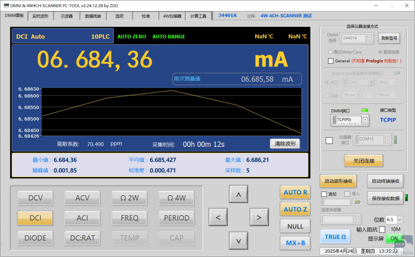Click the MX+B math button
The image size is (415, 257).
[x=295, y=243]
